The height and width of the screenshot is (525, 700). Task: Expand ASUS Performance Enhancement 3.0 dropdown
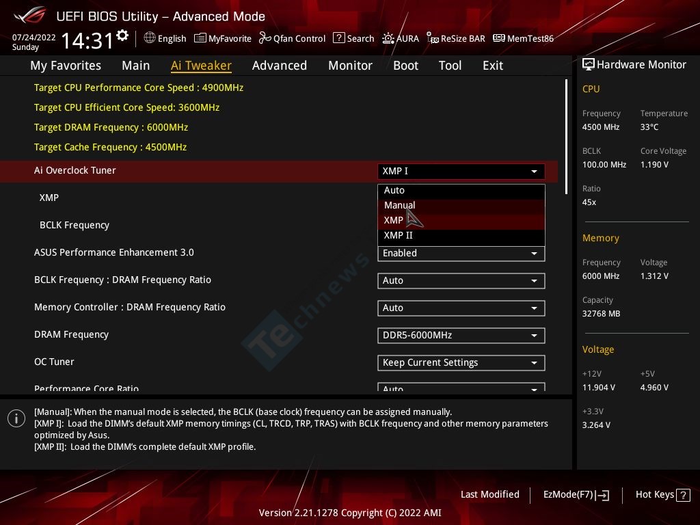[461, 253]
